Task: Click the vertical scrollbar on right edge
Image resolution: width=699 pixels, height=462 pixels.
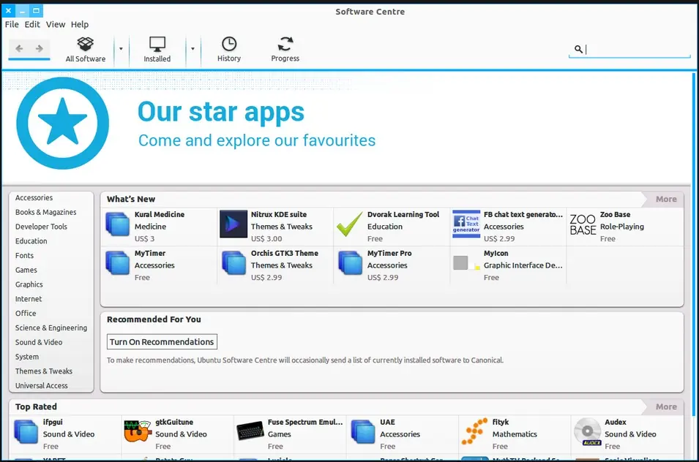Action: click(694, 245)
